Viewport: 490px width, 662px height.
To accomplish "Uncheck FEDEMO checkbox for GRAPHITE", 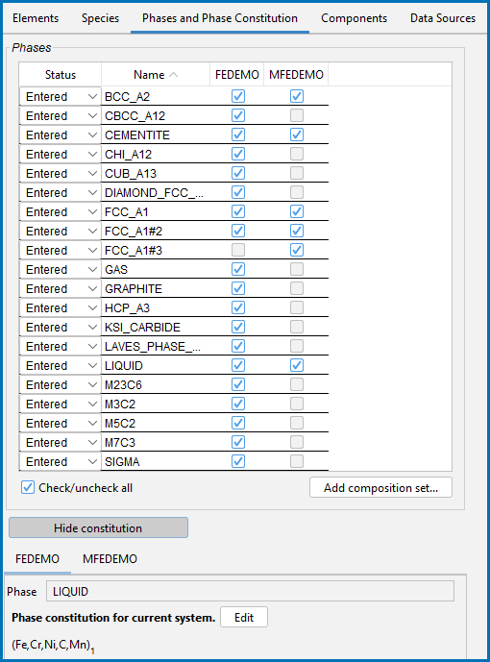I will point(238,288).
